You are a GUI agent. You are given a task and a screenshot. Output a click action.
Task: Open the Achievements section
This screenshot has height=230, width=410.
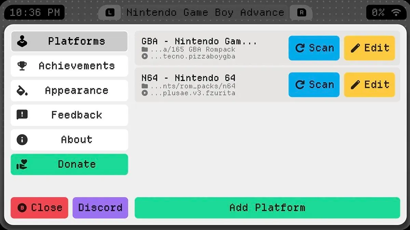(69, 66)
